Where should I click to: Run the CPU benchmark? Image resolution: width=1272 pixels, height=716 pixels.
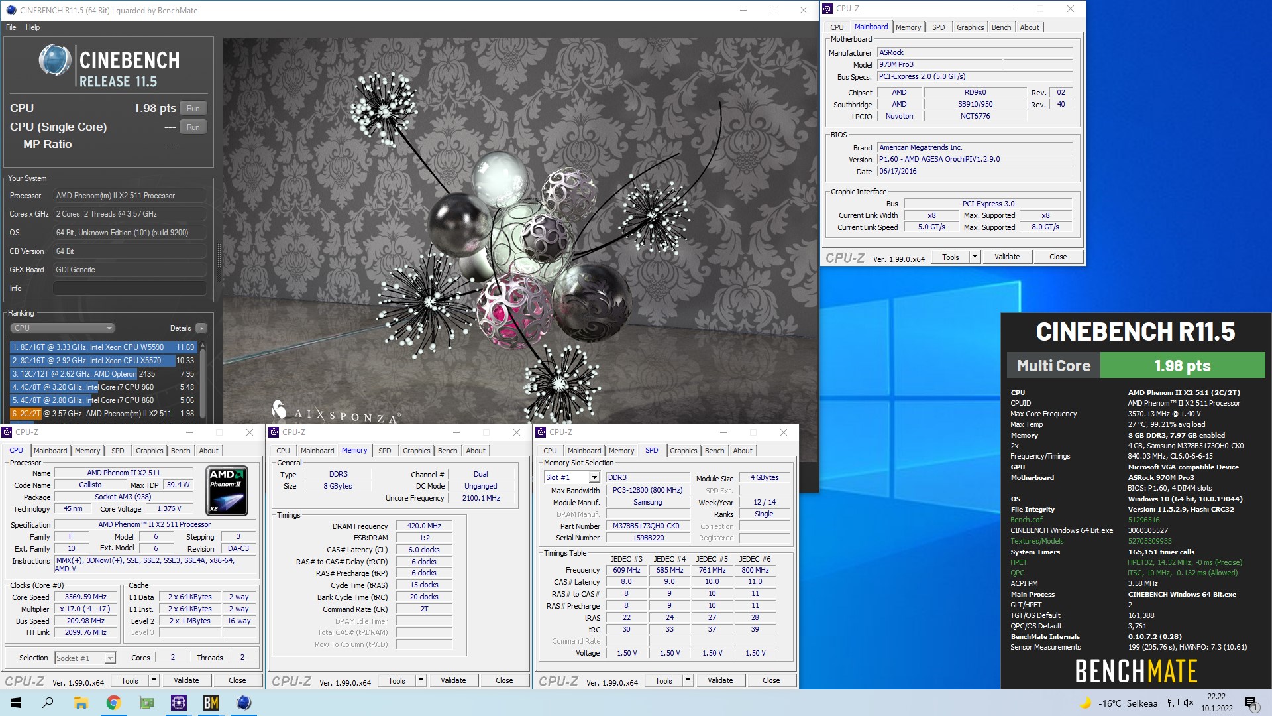tap(193, 108)
